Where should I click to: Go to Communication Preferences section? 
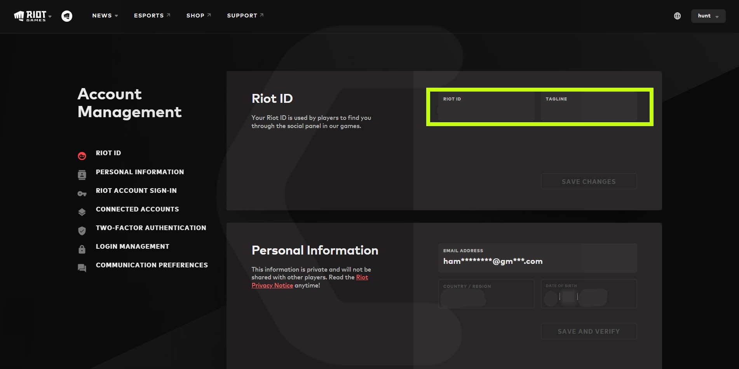[x=152, y=265]
